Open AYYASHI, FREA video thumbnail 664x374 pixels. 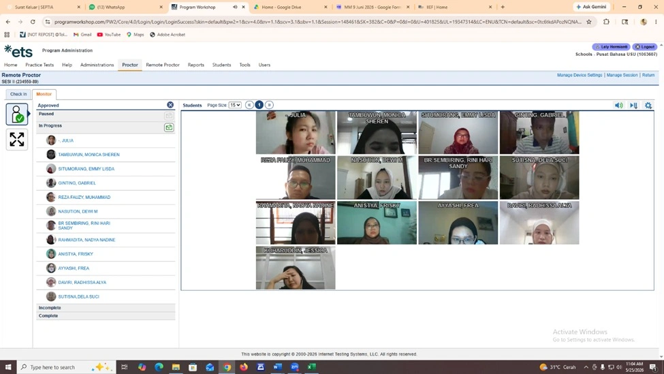coord(458,223)
